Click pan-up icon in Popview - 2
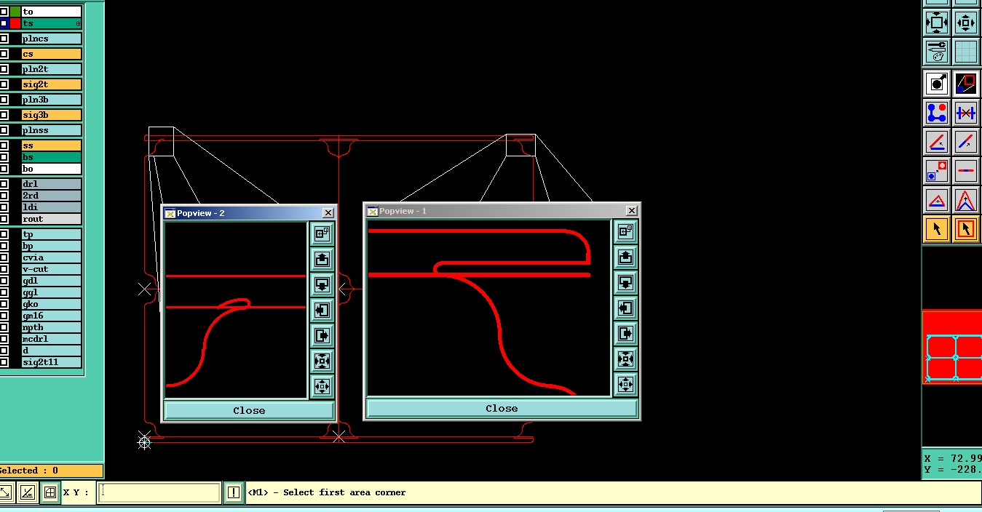982x512 pixels. (322, 259)
